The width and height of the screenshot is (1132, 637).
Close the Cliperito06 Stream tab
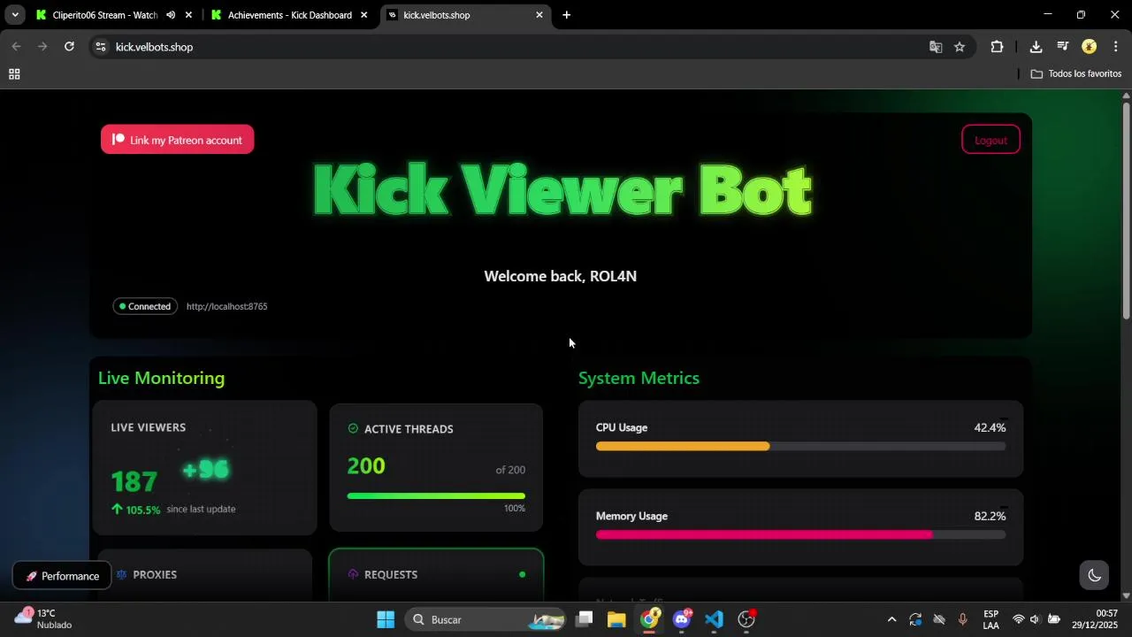click(188, 15)
